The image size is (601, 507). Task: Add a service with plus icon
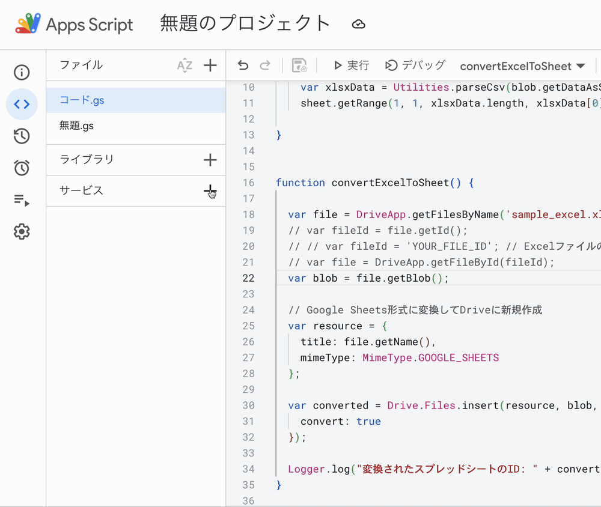click(x=210, y=190)
